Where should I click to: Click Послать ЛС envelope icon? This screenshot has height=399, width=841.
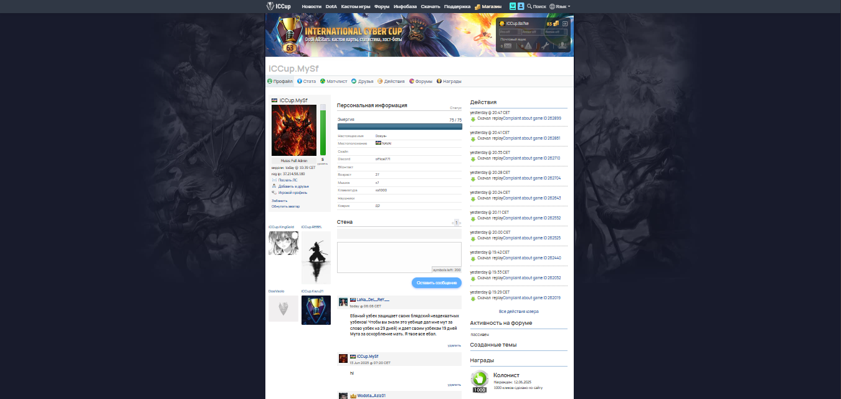[274, 180]
